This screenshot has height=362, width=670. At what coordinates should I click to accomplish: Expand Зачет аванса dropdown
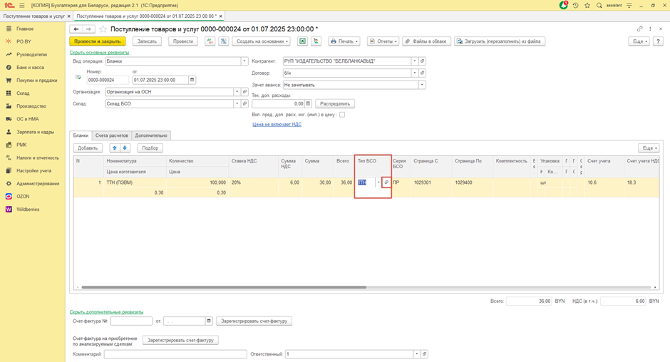422,85
